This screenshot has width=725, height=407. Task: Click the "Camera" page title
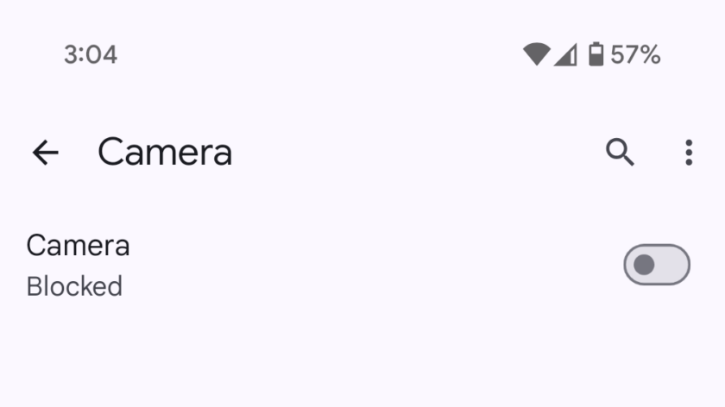(x=165, y=153)
